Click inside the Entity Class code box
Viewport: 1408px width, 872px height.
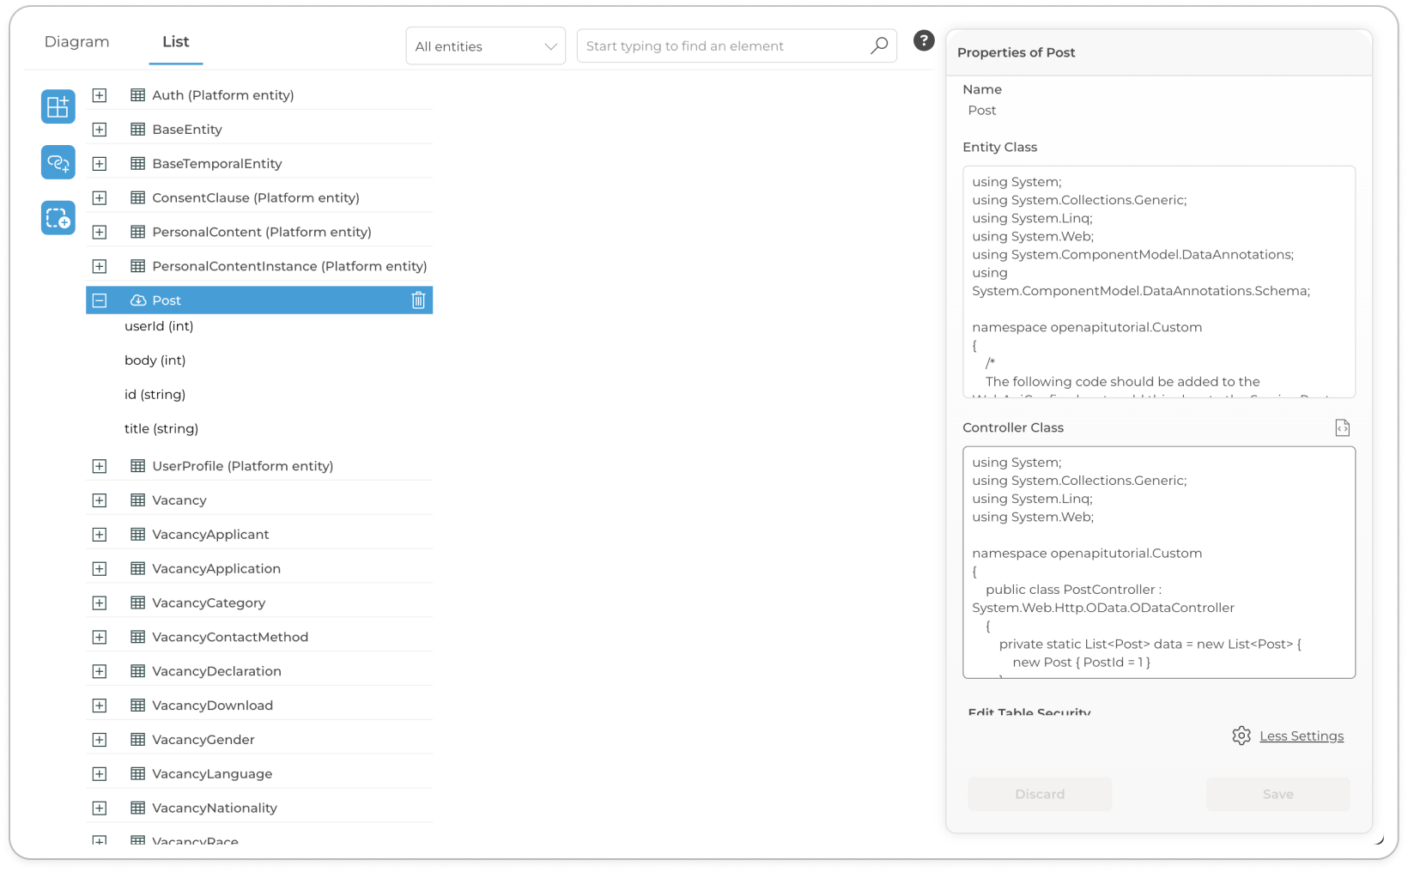point(1159,282)
